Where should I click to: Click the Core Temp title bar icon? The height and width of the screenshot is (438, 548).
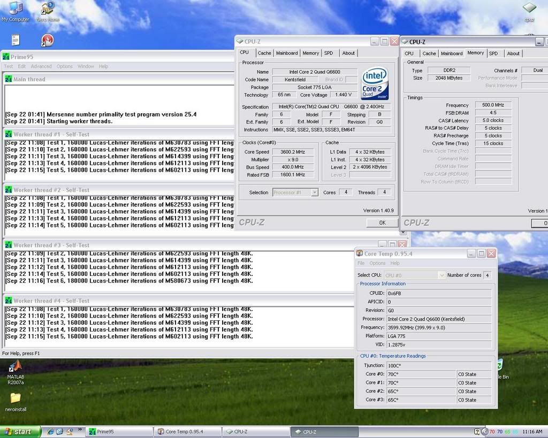(359, 253)
